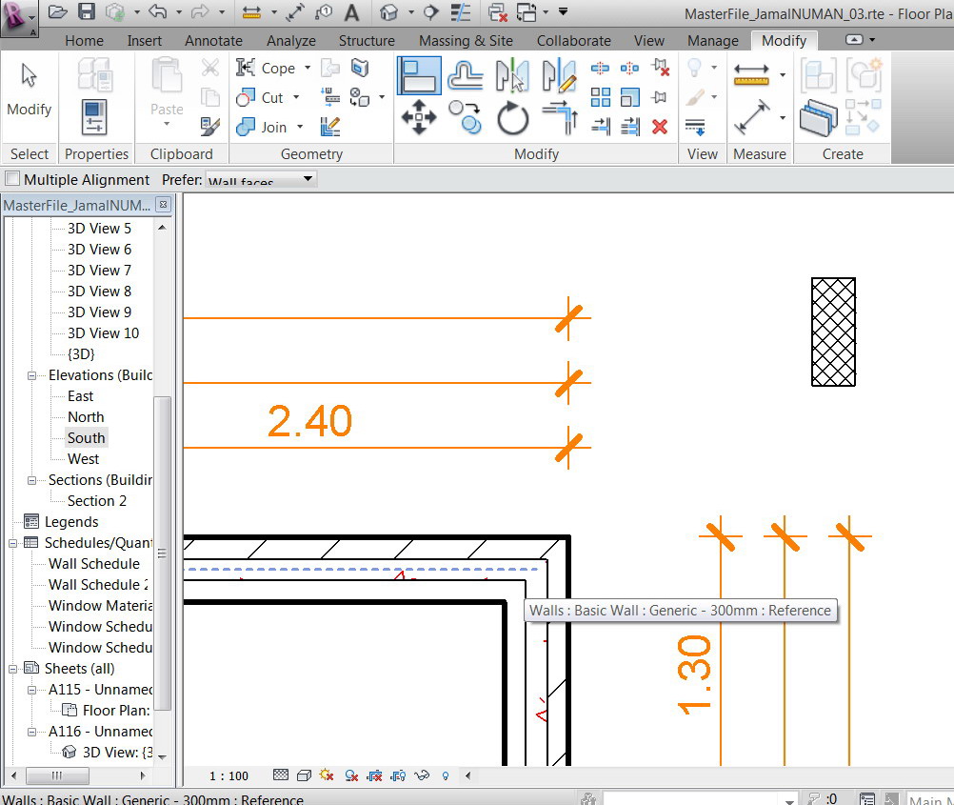954x805 pixels.
Task: Select the Offset tool
Action: pos(466,75)
